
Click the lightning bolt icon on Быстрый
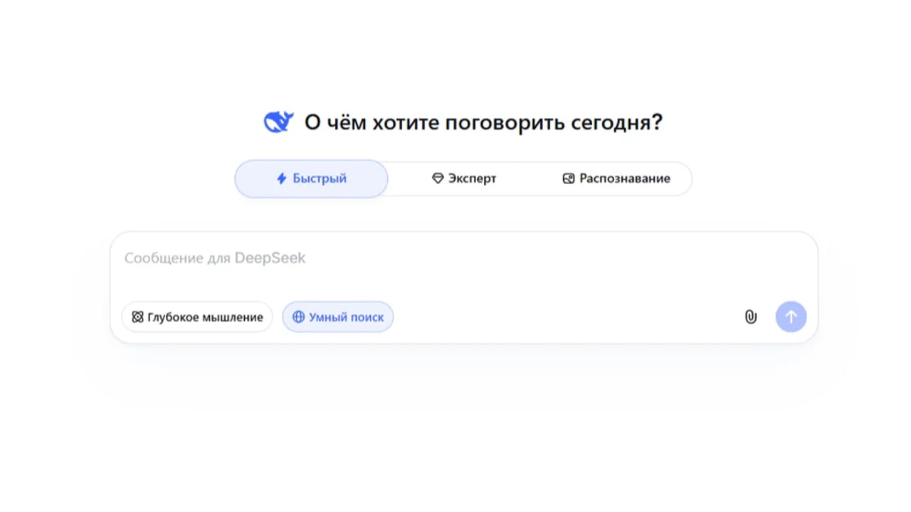[x=282, y=178]
